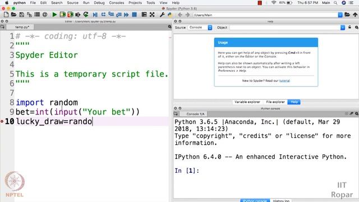
Task: Select the IPython console bottom tab
Action: [x=255, y=201]
